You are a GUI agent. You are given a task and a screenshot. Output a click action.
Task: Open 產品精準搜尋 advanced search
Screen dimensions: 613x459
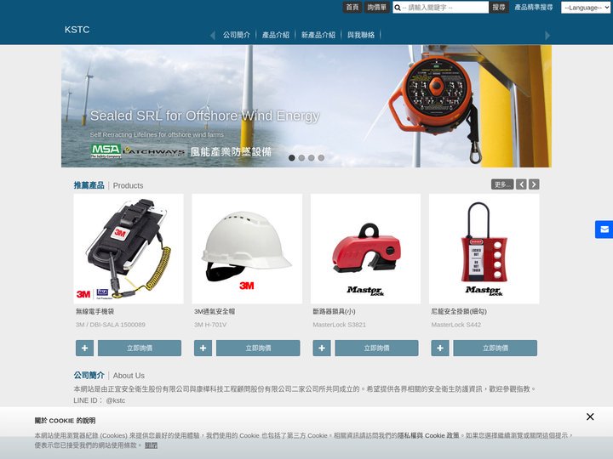tap(534, 7)
